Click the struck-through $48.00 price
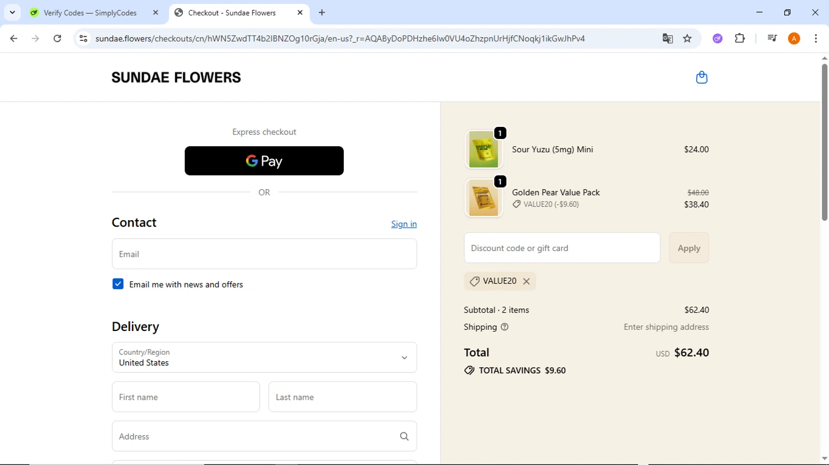Image resolution: width=829 pixels, height=465 pixels. (698, 193)
